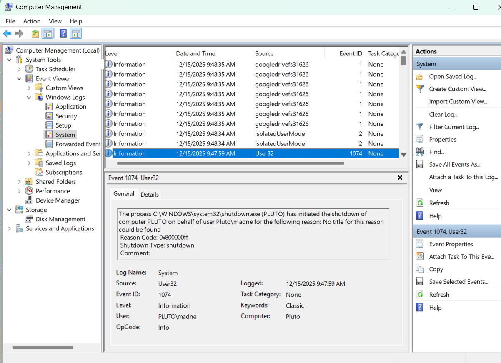Click the Forward arrow toolbar icon

pos(19,33)
